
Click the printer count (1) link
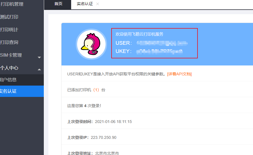coord(96,90)
